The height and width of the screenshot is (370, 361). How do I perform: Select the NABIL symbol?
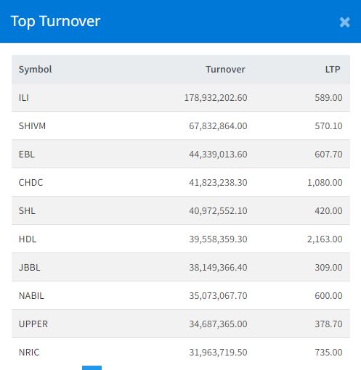click(31, 296)
